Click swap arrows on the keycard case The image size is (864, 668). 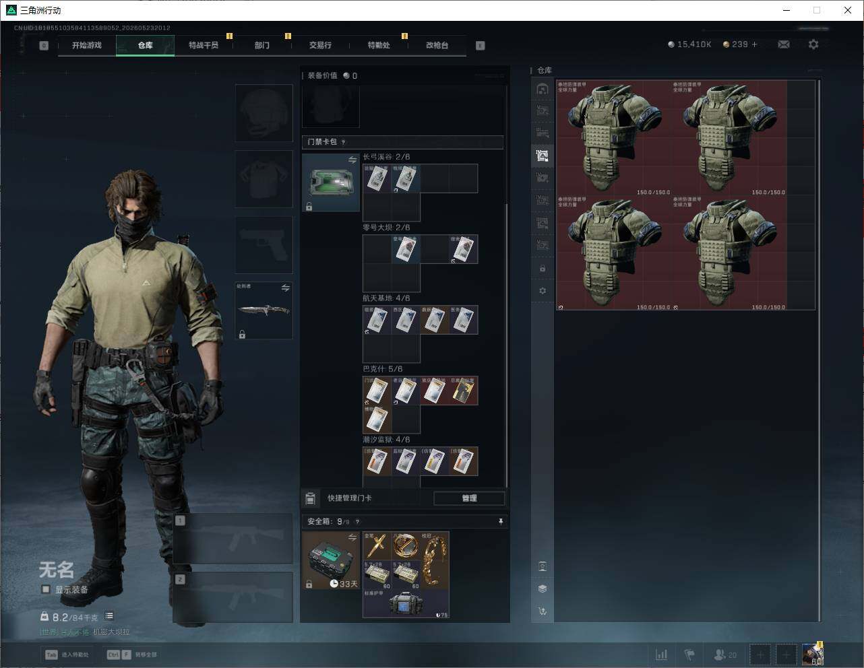click(x=352, y=160)
